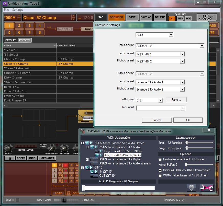
Task: Open the Settings menu
Action: point(17,10)
